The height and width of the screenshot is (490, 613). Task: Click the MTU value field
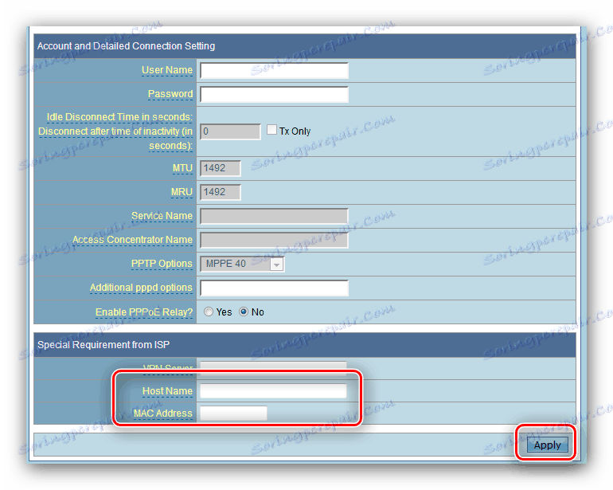[220, 168]
